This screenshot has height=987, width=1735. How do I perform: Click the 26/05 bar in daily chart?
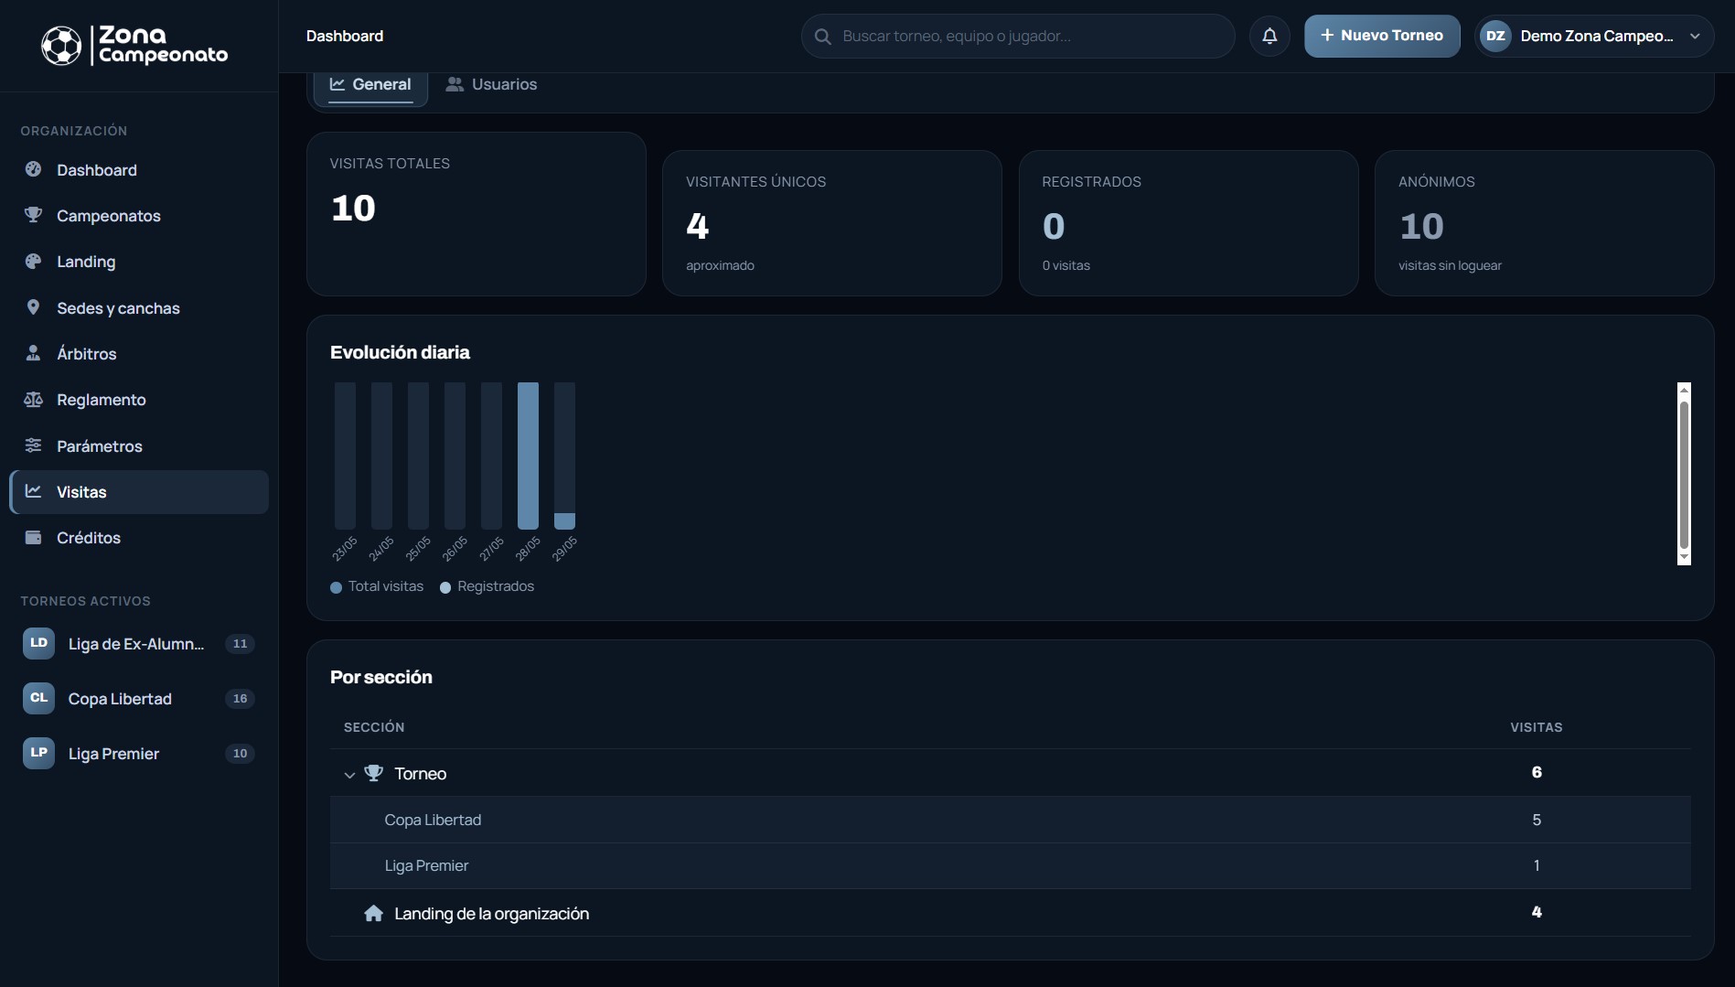pos(455,456)
